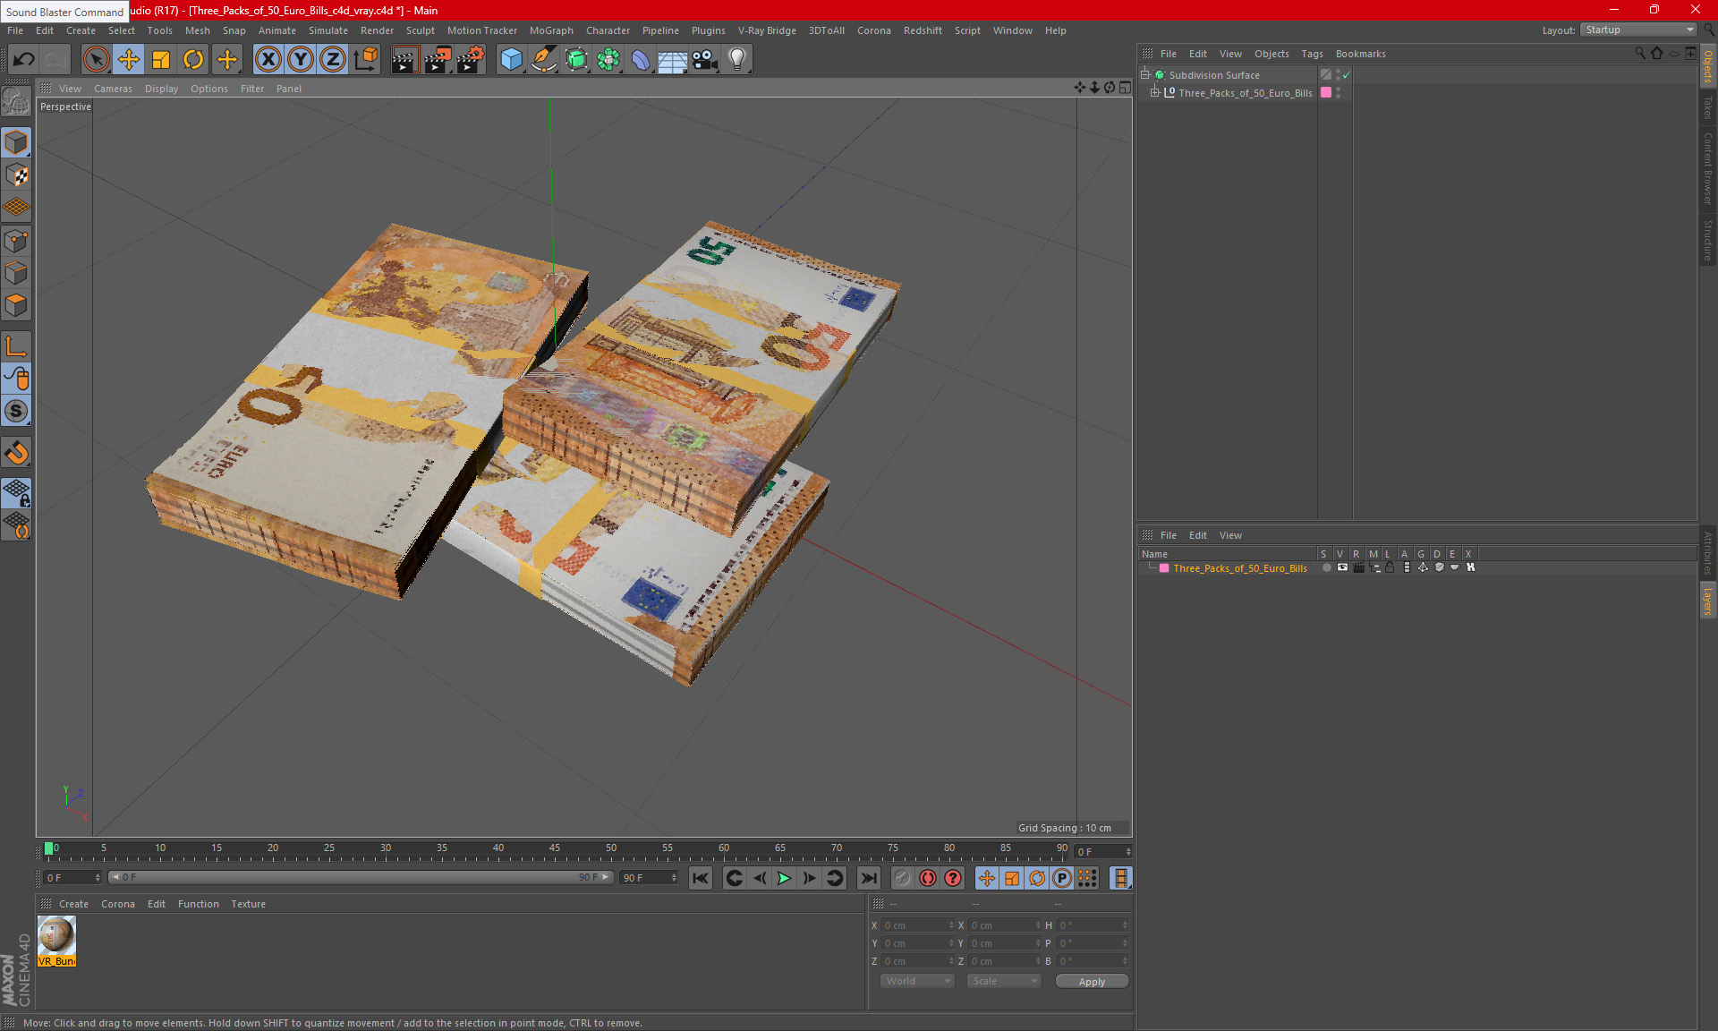
Task: Add a camera object
Action: tap(705, 60)
